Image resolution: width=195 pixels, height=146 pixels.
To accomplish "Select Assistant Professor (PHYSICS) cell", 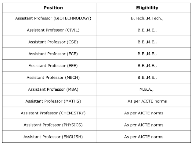I will pyautogui.click(x=50, y=125).
